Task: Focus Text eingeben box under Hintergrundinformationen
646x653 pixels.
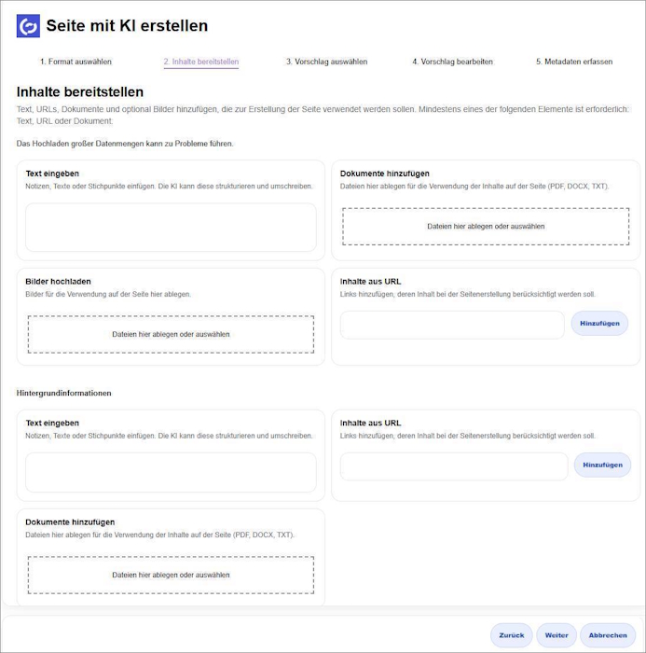Action: coord(171,472)
